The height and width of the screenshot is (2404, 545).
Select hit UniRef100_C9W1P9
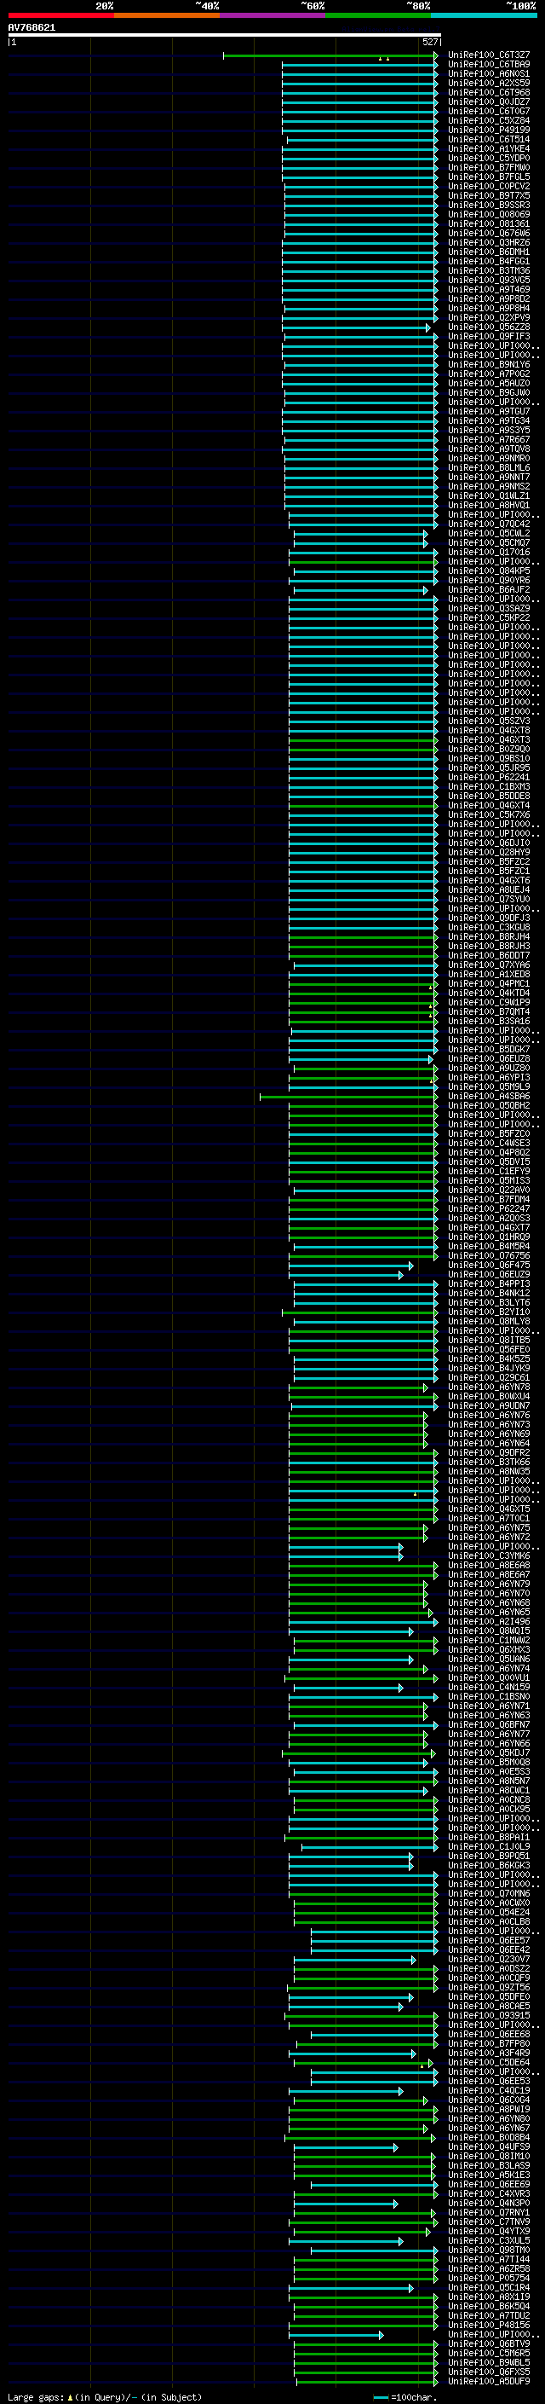pos(489,1001)
